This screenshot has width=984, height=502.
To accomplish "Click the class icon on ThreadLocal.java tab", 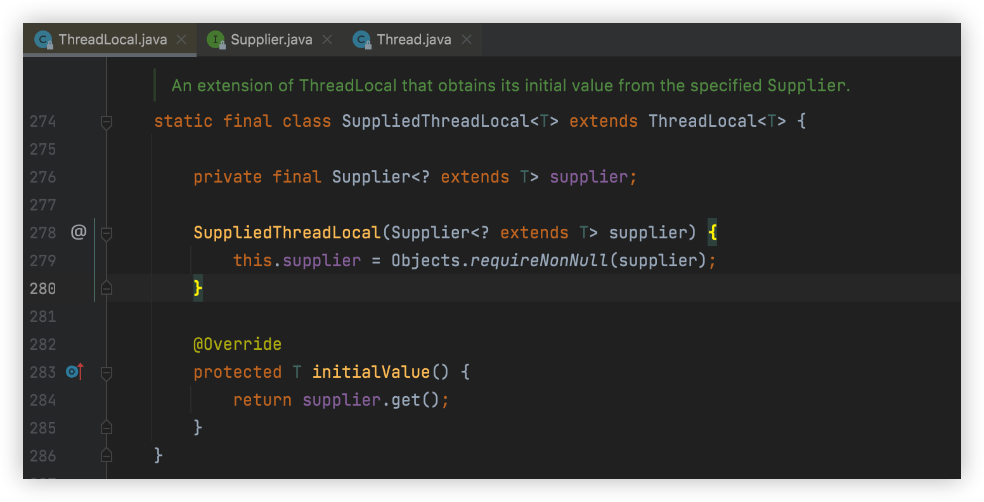I will pos(43,40).
